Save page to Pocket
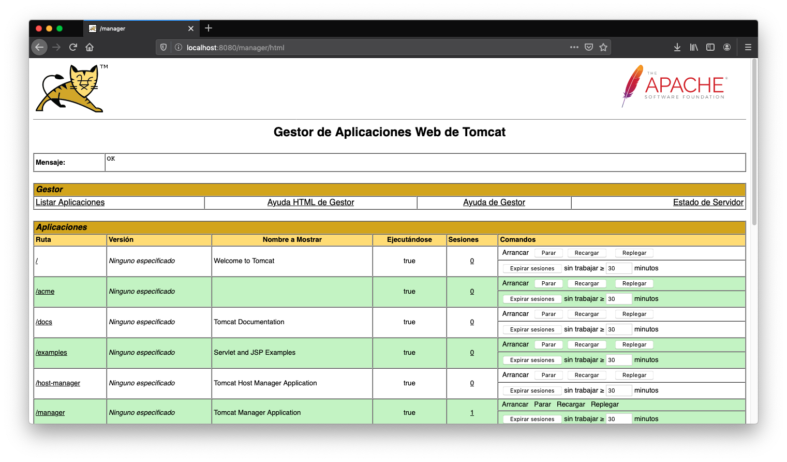 [x=589, y=47]
